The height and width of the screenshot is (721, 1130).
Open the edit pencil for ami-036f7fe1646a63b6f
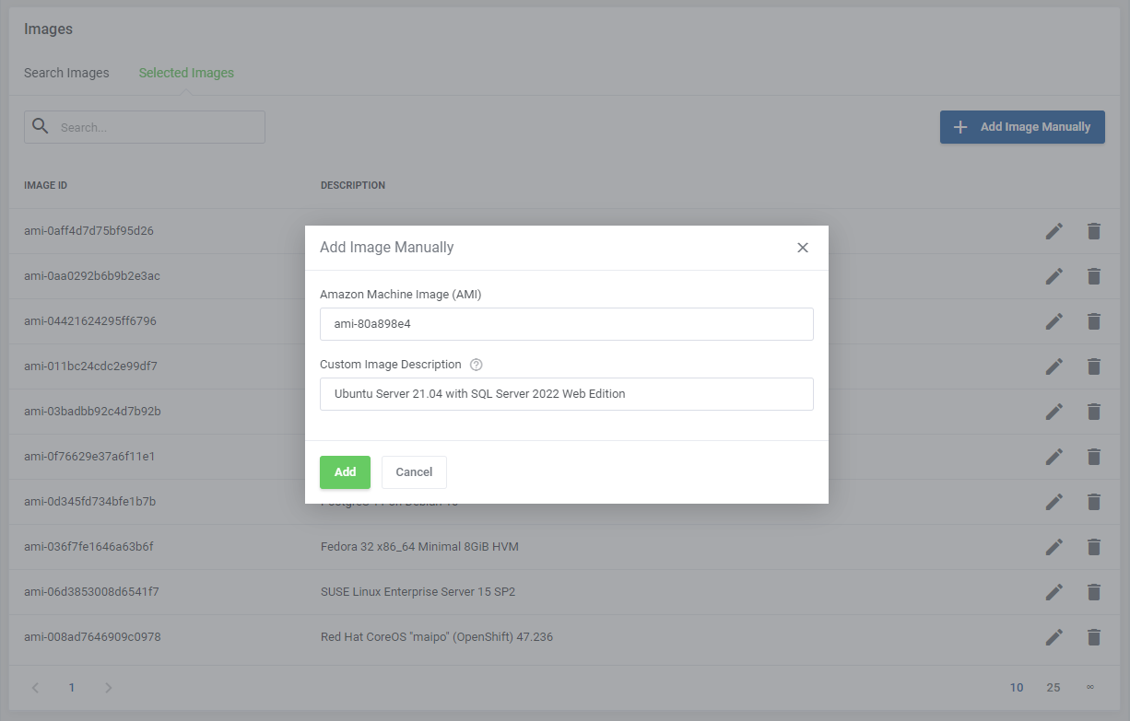[1053, 546]
